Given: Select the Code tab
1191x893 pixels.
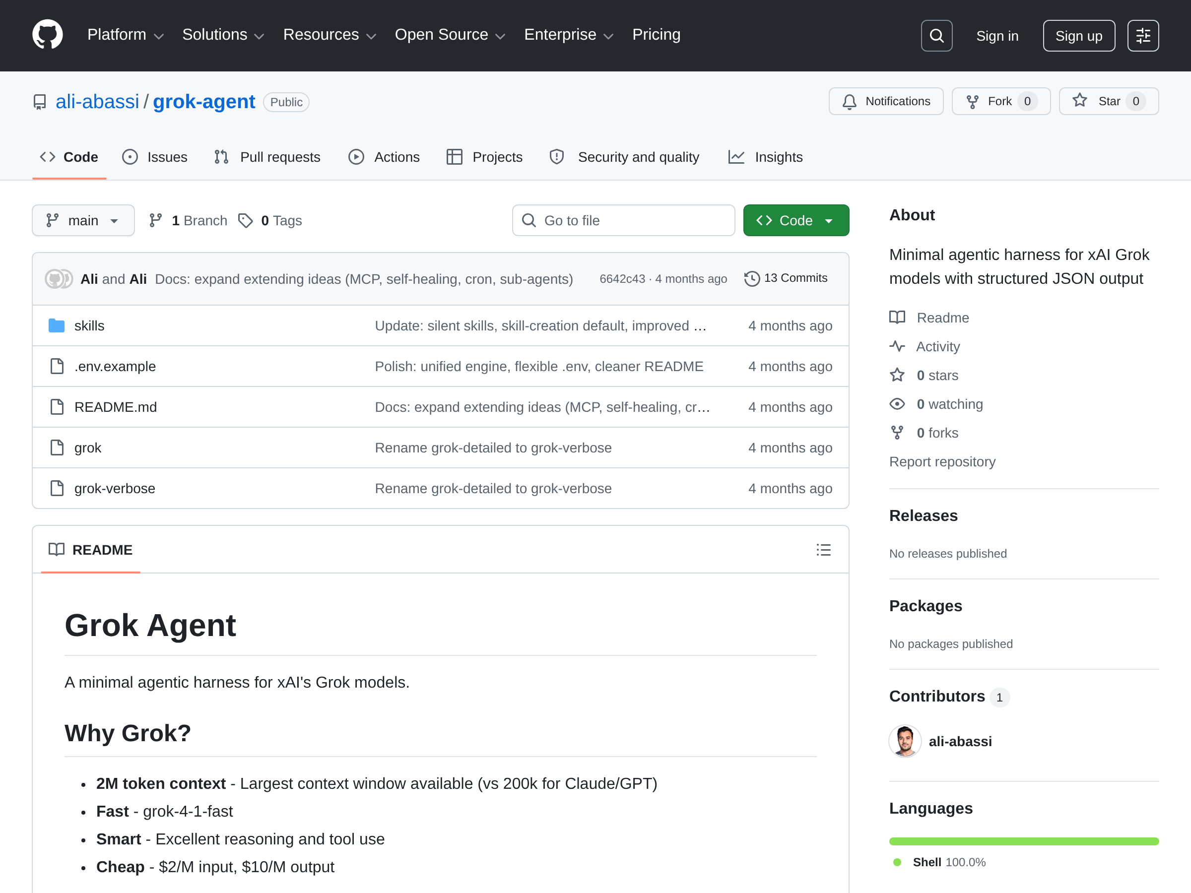Looking at the screenshot, I should tap(69, 157).
